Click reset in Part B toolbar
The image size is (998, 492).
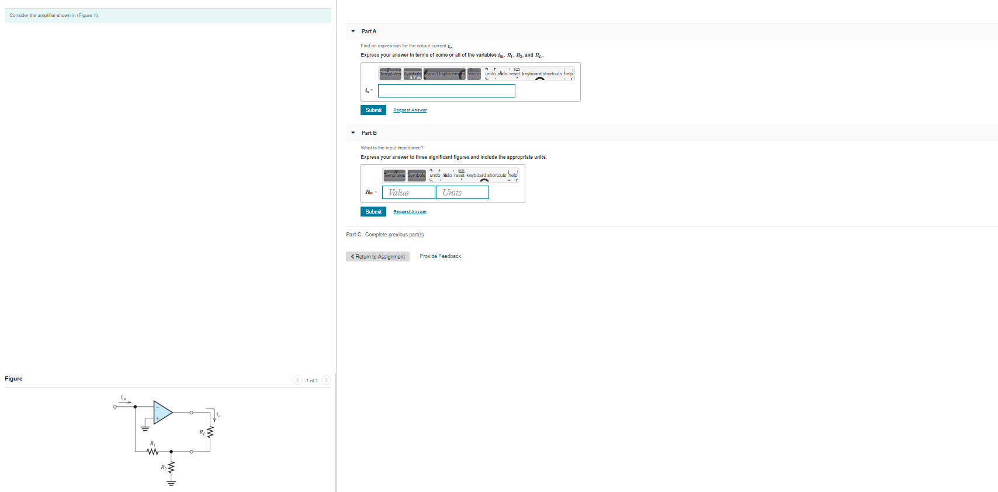click(x=459, y=176)
